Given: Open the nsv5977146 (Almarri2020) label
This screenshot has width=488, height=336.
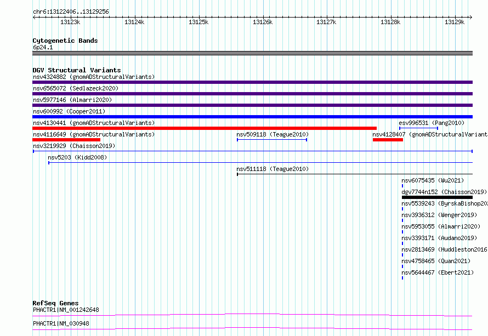Looking at the screenshot, I should [72, 100].
